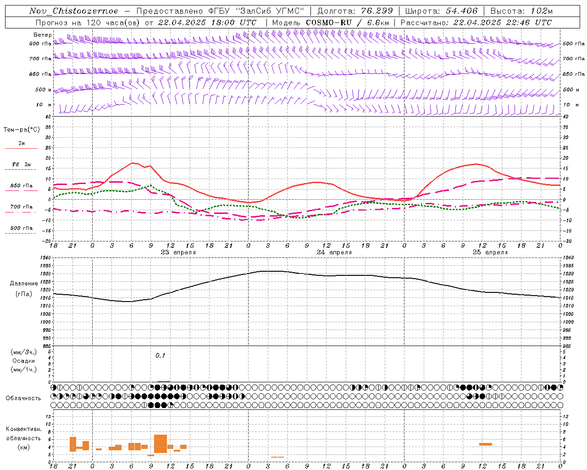This screenshot has height=470, width=587.
Task: Click the 0.1 precipitation amount value
Action: pos(160,356)
